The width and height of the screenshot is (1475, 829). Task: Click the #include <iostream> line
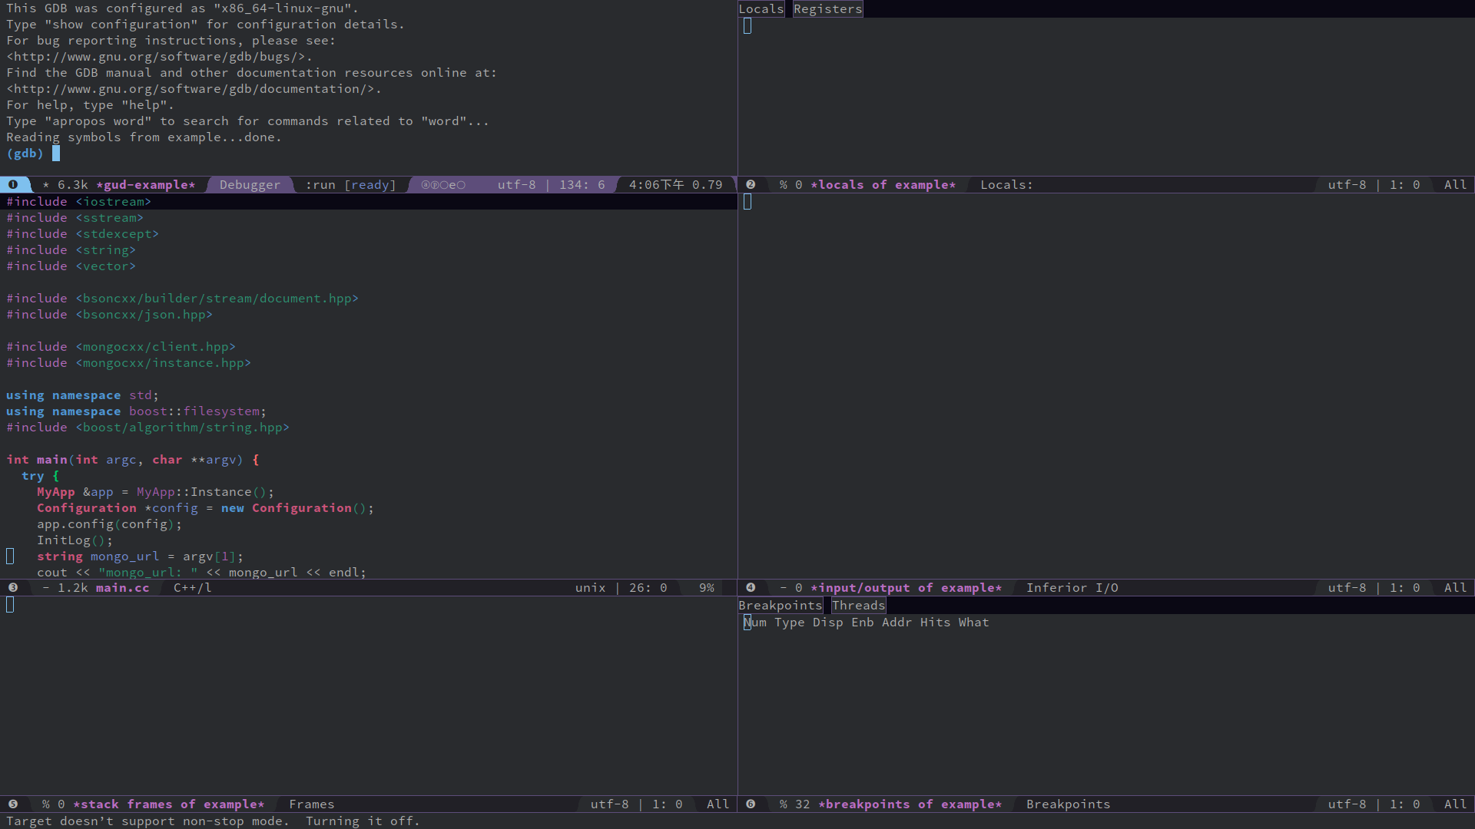pos(78,202)
